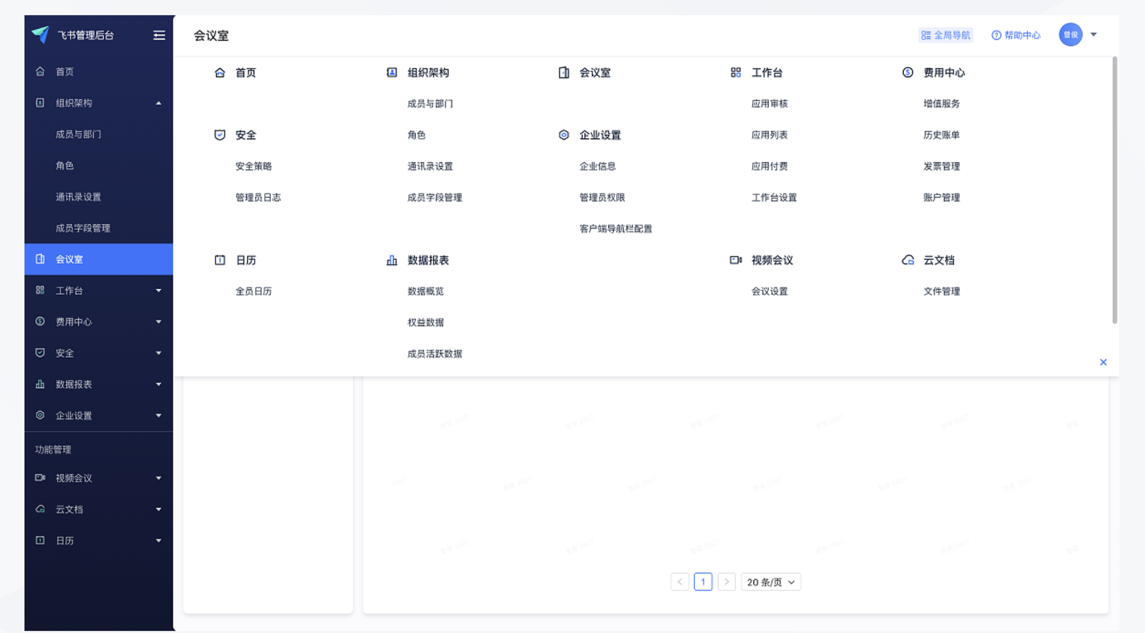Click the security shield icon in navigation panel
Screen dimensions: 1145x633
(219, 135)
